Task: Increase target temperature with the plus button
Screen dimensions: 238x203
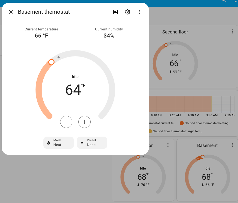Action: pos(84,122)
